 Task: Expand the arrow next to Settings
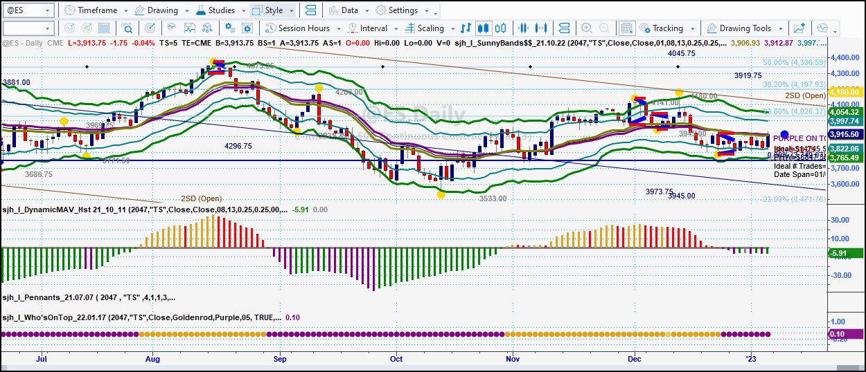pos(425,10)
